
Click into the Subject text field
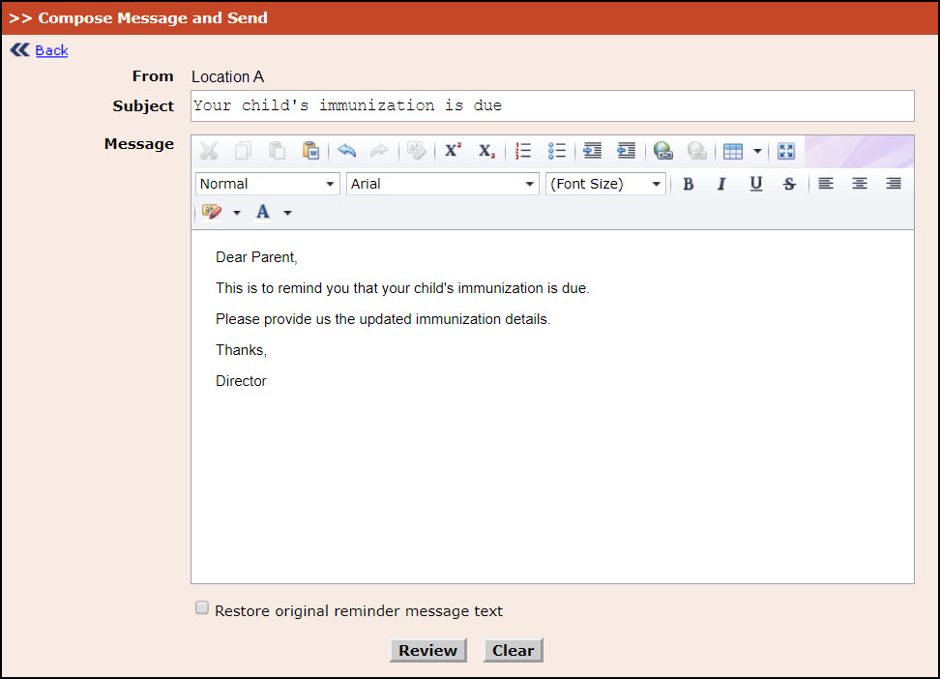(x=551, y=105)
